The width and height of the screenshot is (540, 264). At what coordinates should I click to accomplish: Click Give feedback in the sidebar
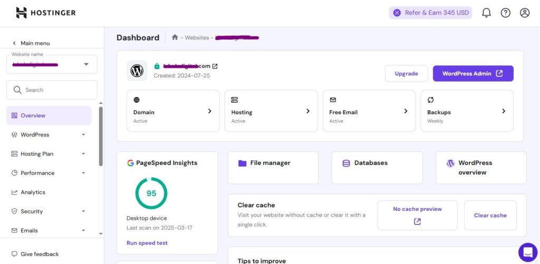(x=35, y=254)
